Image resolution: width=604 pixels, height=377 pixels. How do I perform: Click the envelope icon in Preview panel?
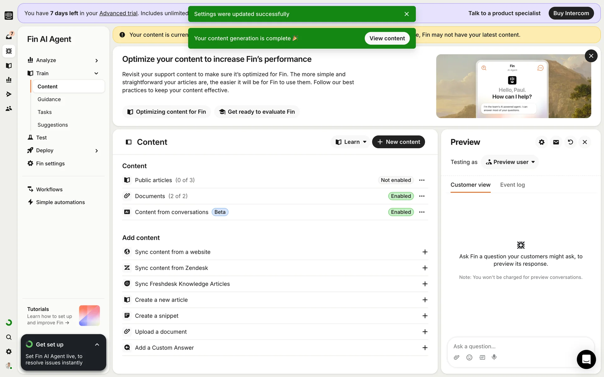556,142
